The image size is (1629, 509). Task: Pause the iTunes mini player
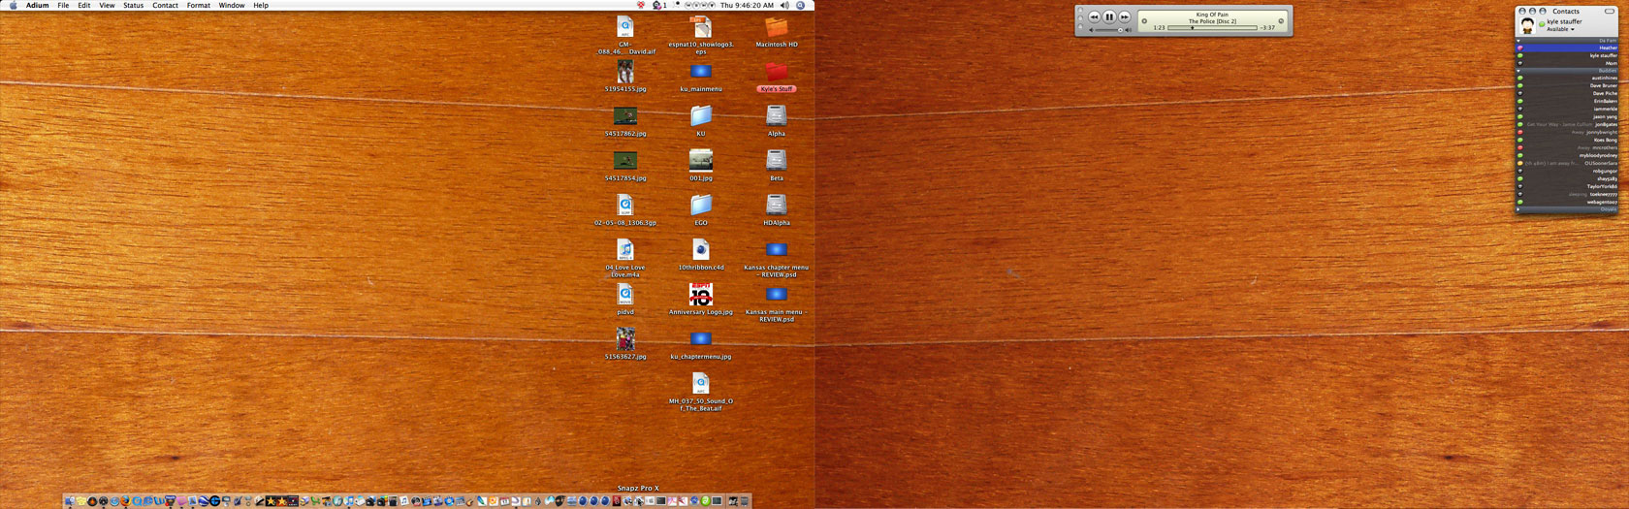[1109, 16]
